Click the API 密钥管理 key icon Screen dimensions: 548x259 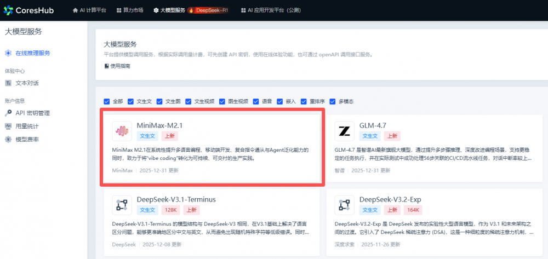pyautogui.click(x=8, y=113)
